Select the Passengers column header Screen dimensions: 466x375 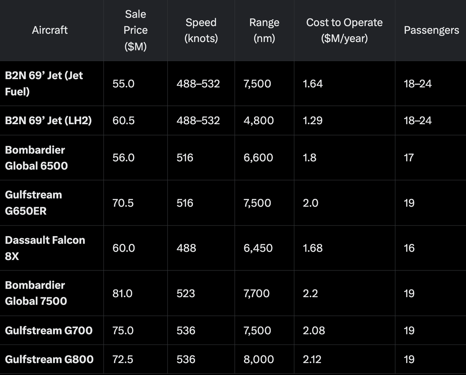431,30
